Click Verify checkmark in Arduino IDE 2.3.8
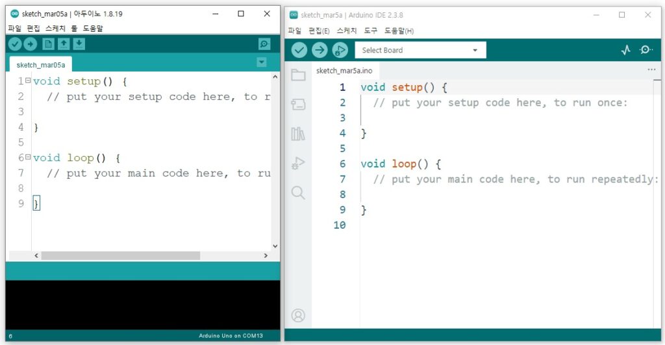The image size is (665, 345). pyautogui.click(x=299, y=50)
